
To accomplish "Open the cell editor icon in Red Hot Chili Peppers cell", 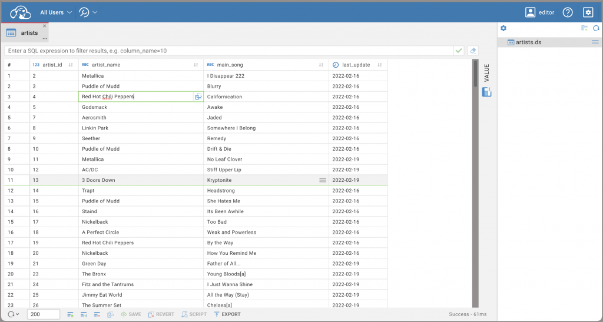I will click(x=198, y=97).
